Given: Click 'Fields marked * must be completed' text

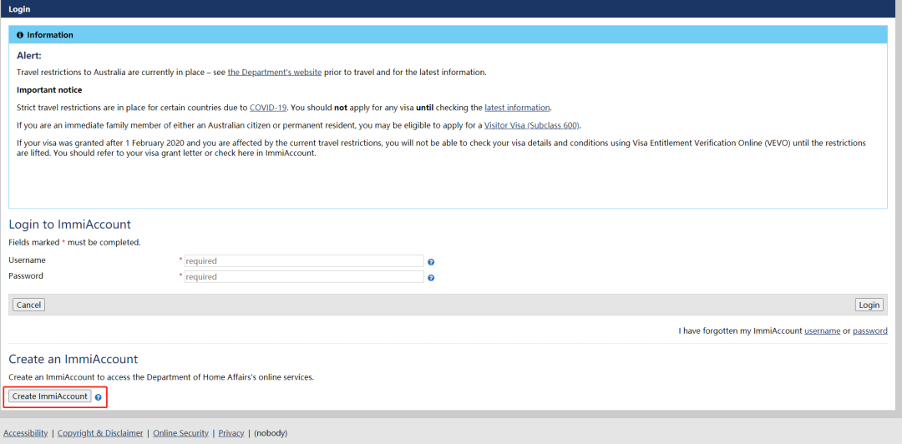Looking at the screenshot, I should 75,243.
